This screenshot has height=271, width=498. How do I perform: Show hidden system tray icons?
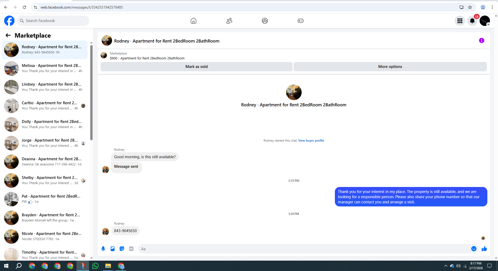point(446,266)
